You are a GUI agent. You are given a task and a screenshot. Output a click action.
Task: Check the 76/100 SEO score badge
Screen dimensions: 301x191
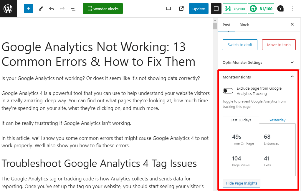[x=235, y=9]
